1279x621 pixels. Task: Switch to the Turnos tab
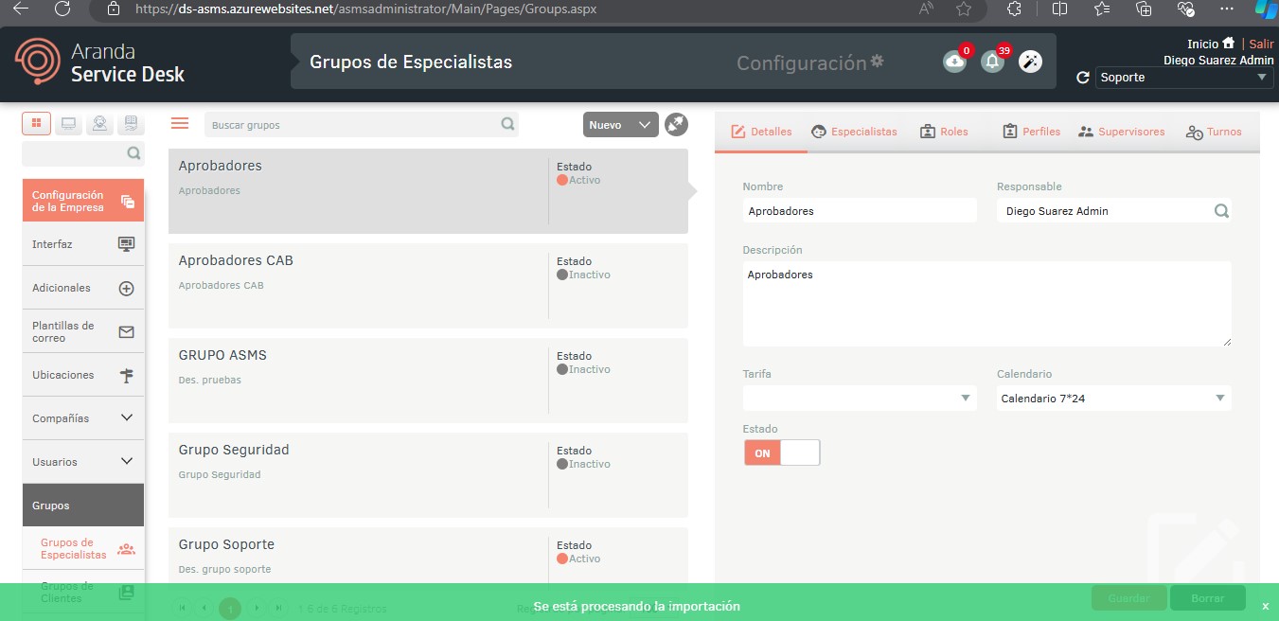(x=1214, y=132)
